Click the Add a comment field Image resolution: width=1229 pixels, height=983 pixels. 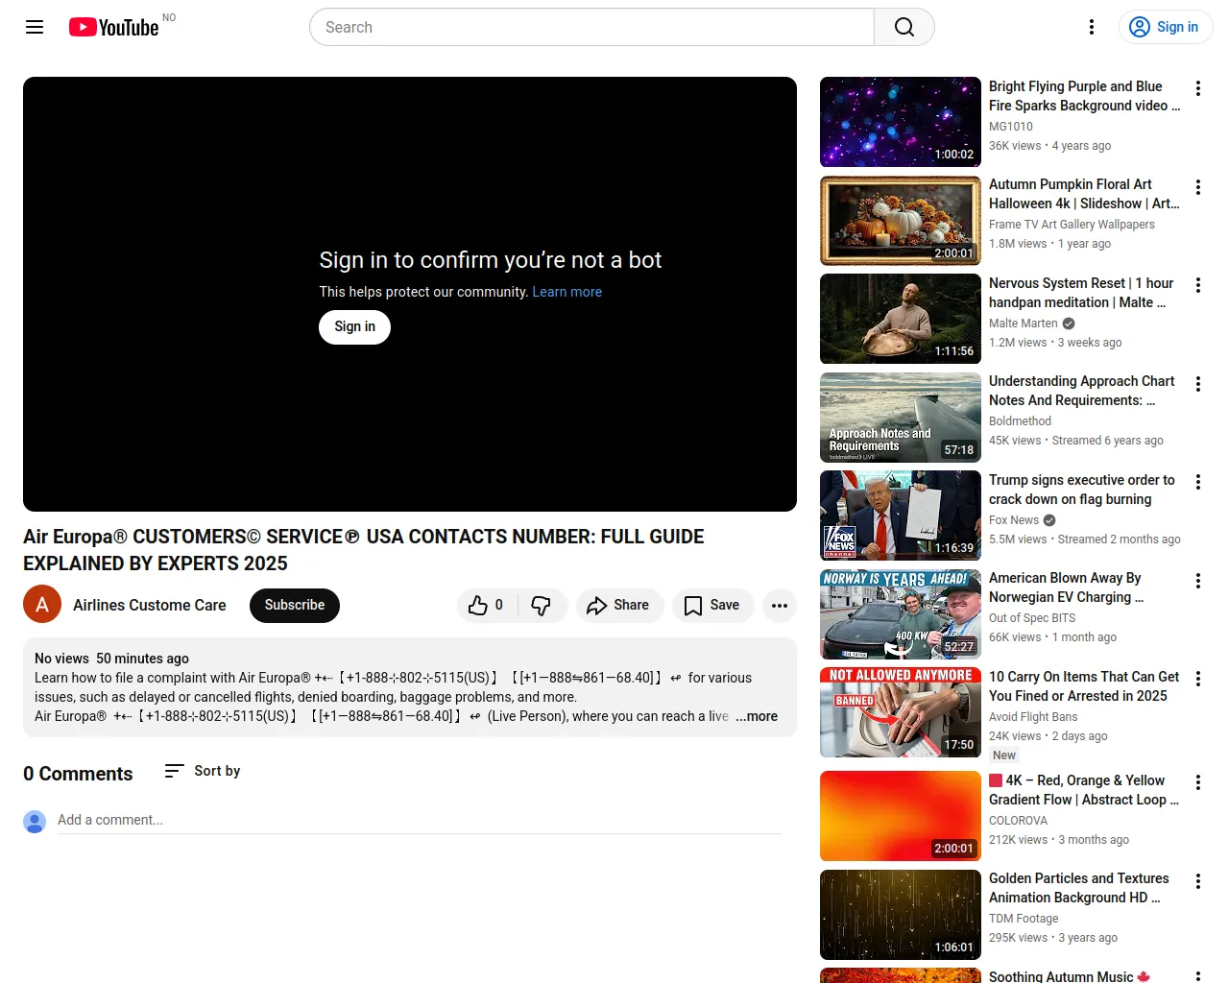(419, 820)
